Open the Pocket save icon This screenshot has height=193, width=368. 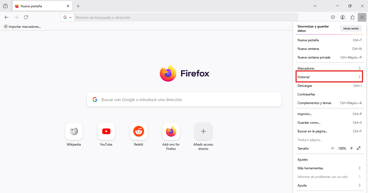click(333, 17)
